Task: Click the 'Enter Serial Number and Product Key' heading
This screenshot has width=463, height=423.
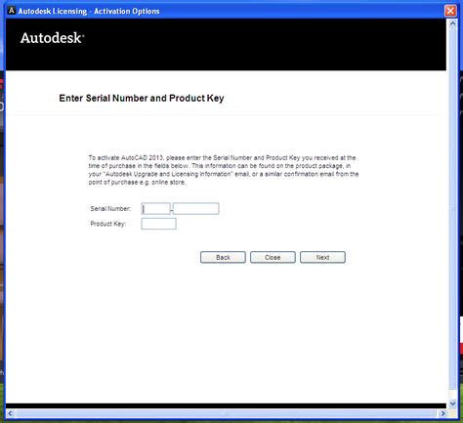Action: point(142,98)
